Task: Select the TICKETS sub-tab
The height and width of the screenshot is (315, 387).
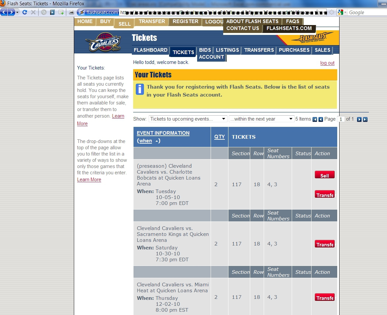Action: point(183,52)
